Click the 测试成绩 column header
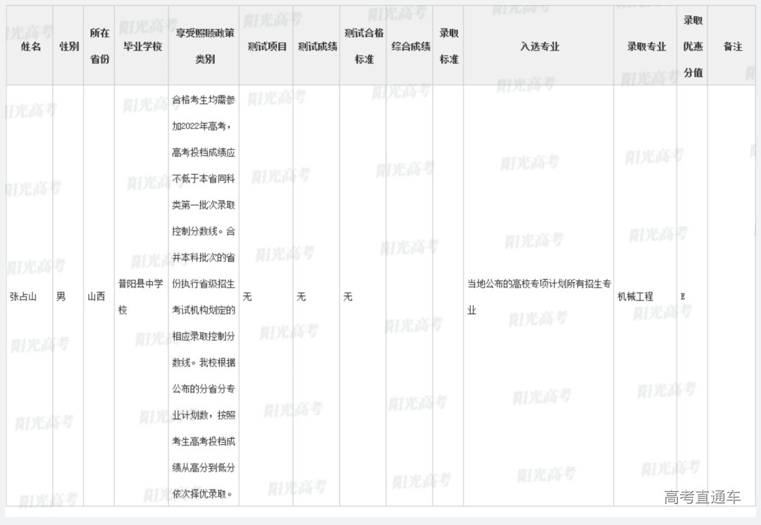 click(x=317, y=47)
